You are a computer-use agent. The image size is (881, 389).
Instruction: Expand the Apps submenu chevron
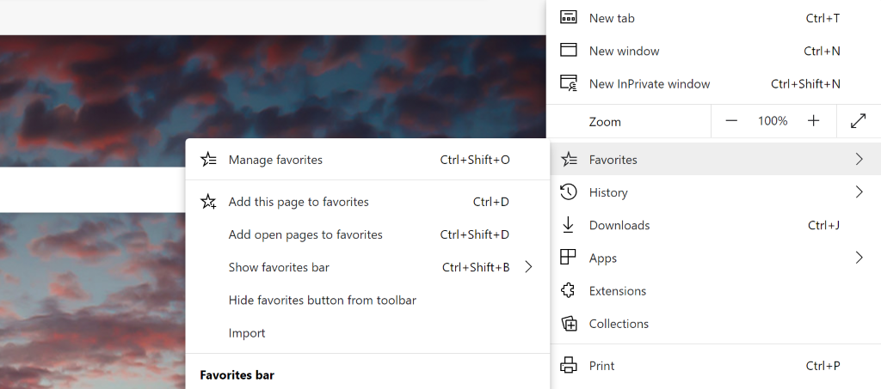coord(859,258)
